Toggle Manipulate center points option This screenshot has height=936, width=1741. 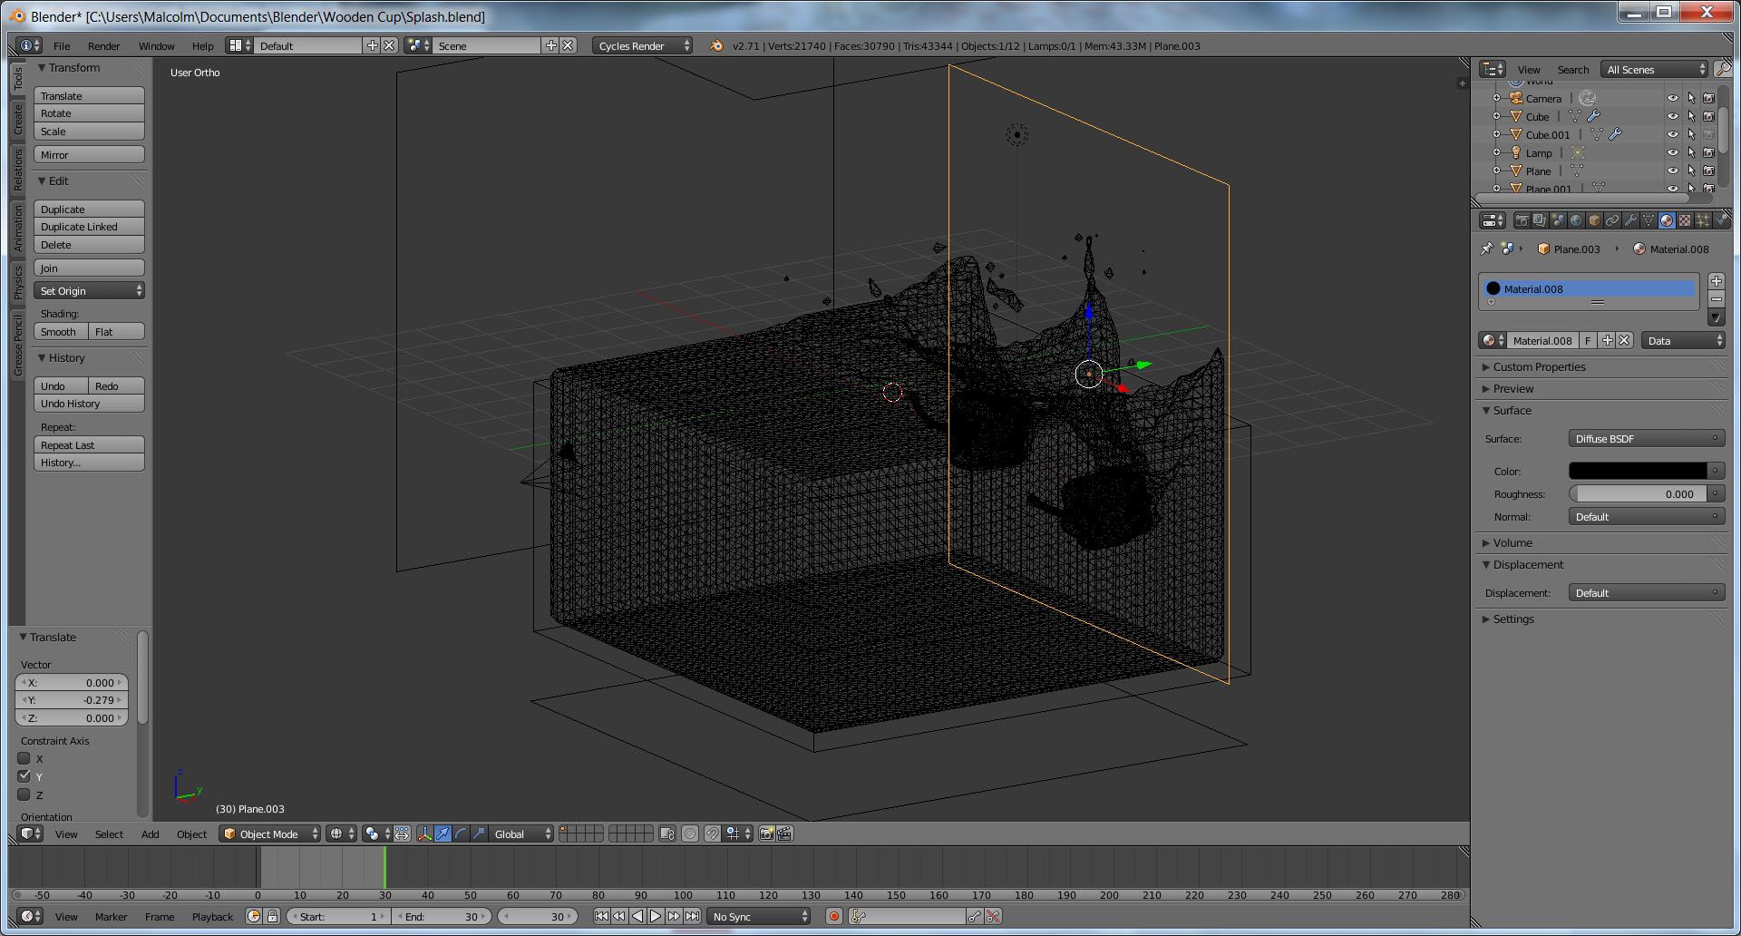click(402, 834)
